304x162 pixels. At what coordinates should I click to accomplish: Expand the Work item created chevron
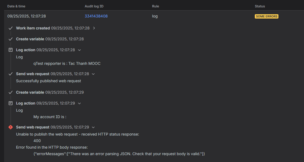[94, 28]
